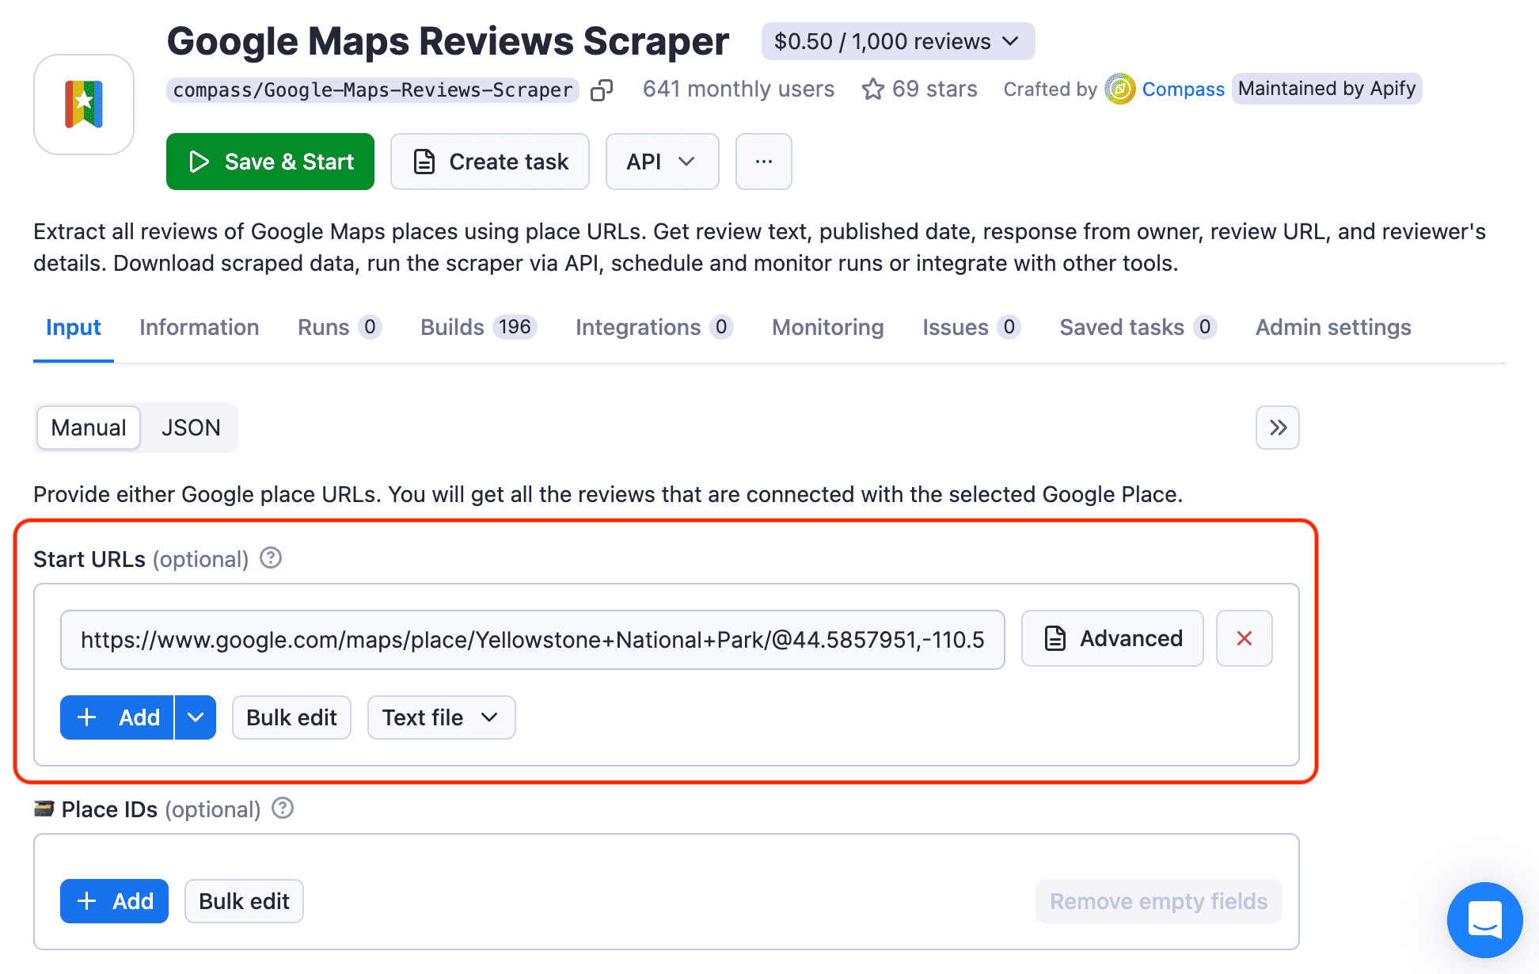Open the Admin settings tab

1332,327
